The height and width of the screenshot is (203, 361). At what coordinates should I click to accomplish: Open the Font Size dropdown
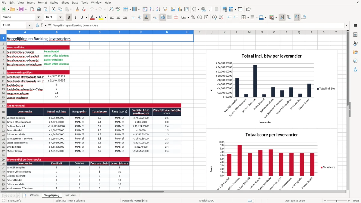[x=60, y=17]
